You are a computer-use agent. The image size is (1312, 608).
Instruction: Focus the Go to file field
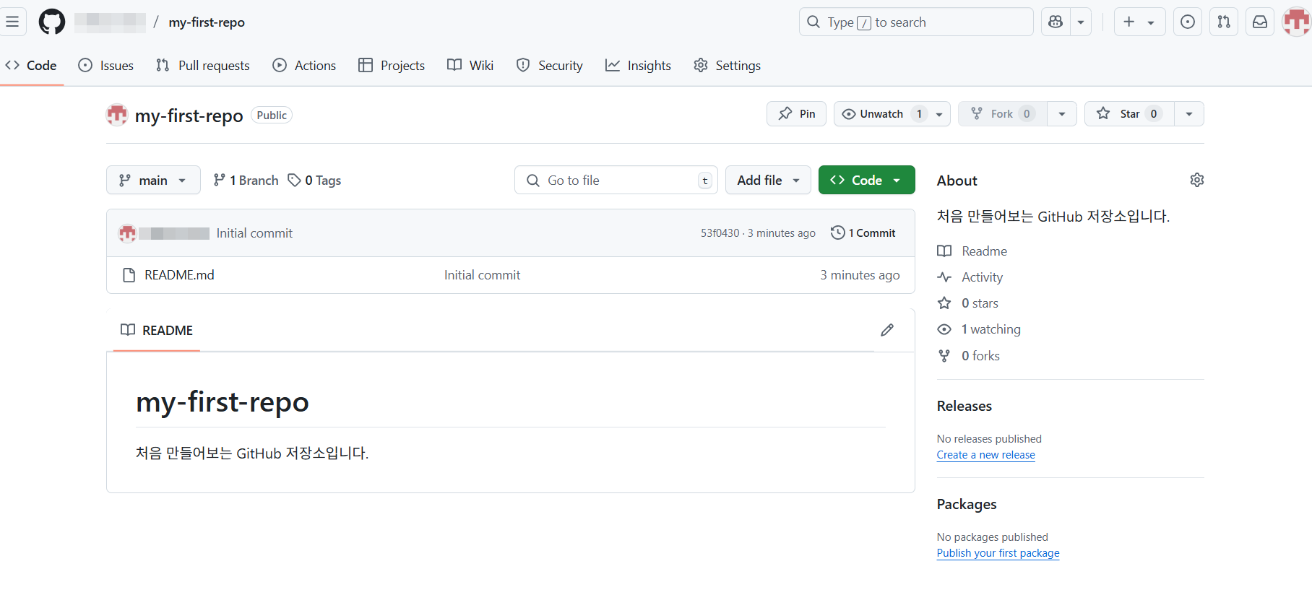pyautogui.click(x=616, y=180)
